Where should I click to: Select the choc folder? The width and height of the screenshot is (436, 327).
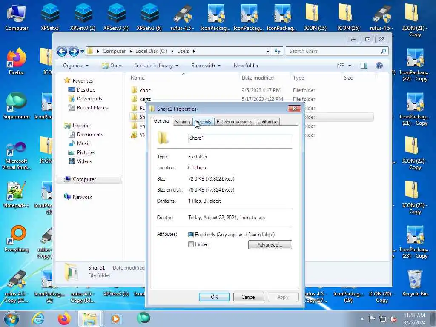[145, 90]
